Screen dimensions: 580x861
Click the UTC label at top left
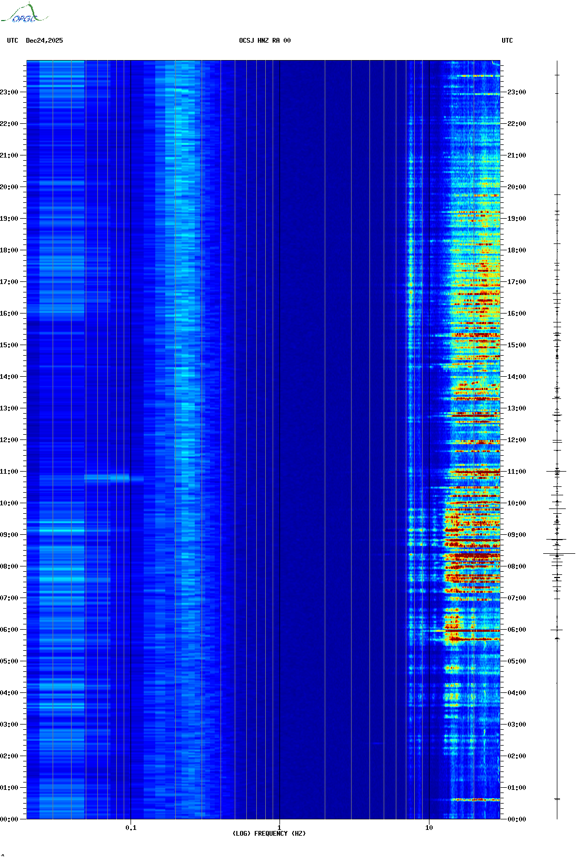pos(13,41)
